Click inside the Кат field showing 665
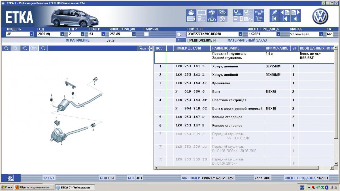Viewport: 340px width, 191px height. pos(330,34)
